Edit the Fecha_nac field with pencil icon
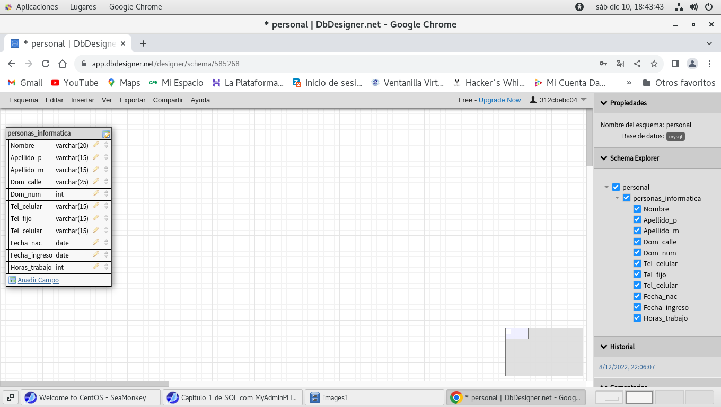The image size is (721, 407). (x=96, y=243)
